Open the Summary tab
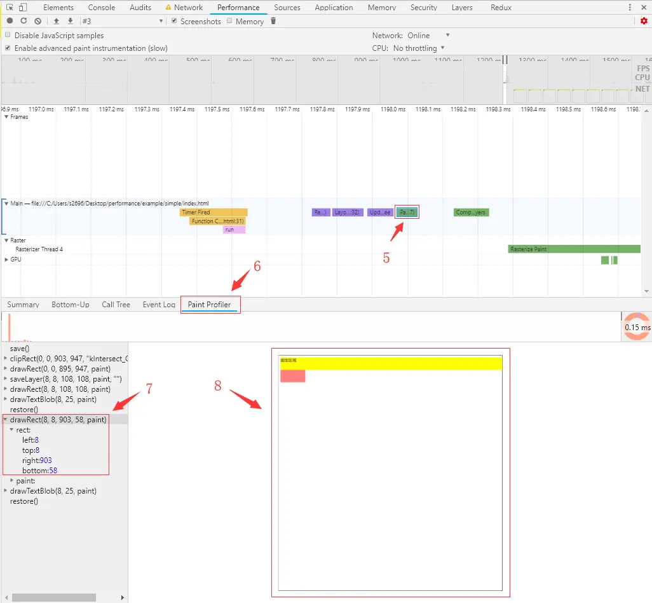Viewport: 652px width, 603px height. pos(24,305)
